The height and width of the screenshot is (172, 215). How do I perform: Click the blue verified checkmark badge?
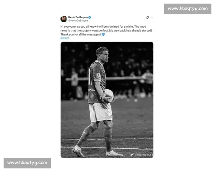[90, 17]
